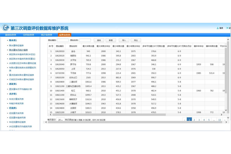The image size is (231, 154).
Task: Click the 退出 logout icon at top right
Action: point(227,28)
